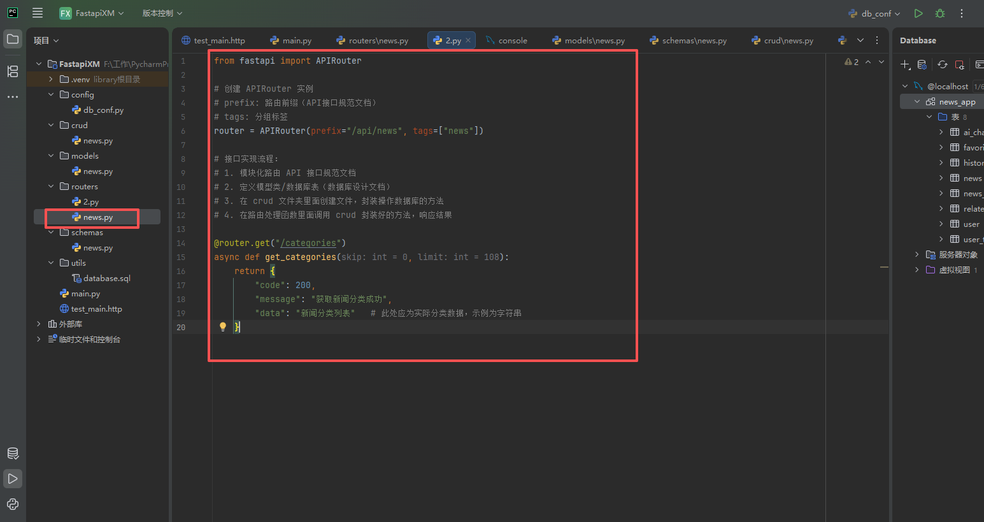Refresh the database tree
Image resolution: width=984 pixels, height=522 pixels.
click(x=943, y=64)
